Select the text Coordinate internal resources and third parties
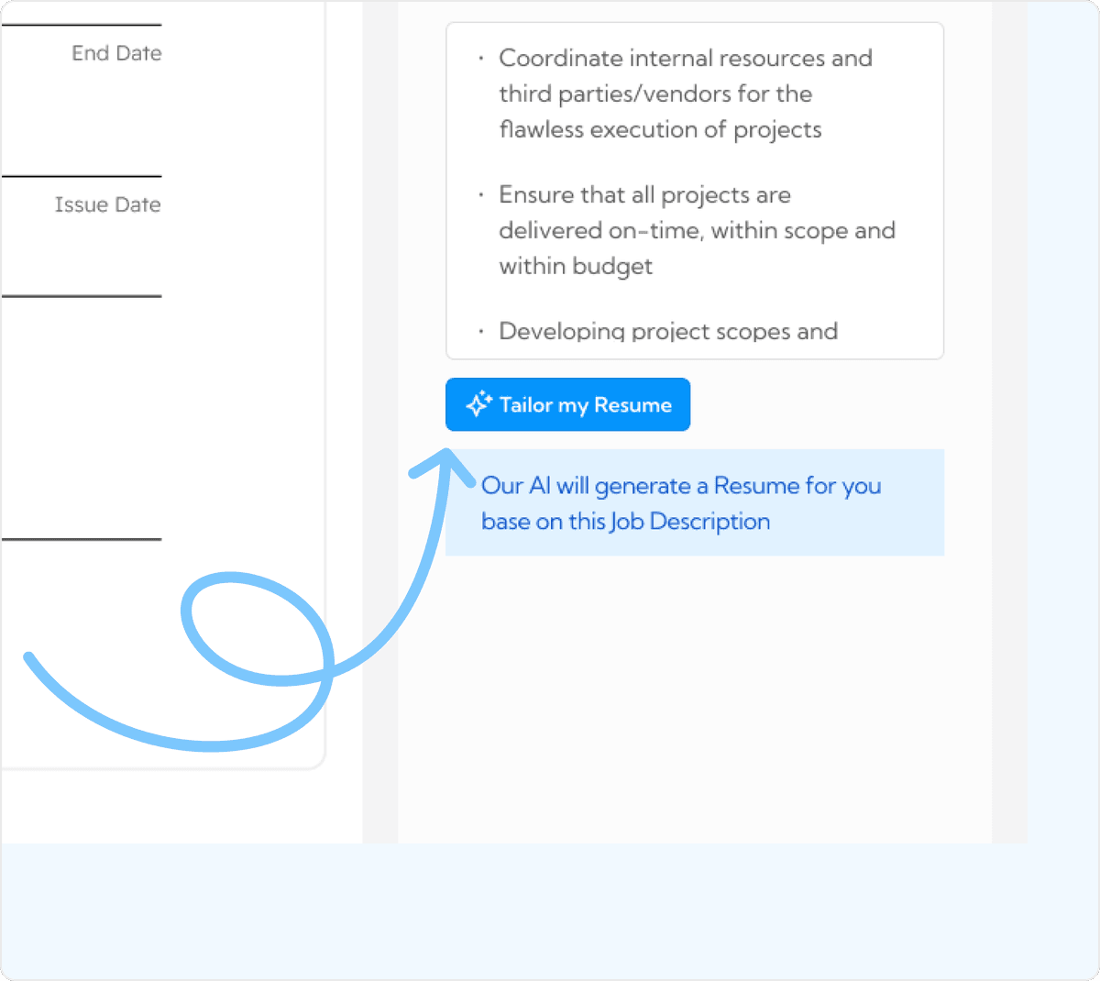 pyautogui.click(x=685, y=75)
